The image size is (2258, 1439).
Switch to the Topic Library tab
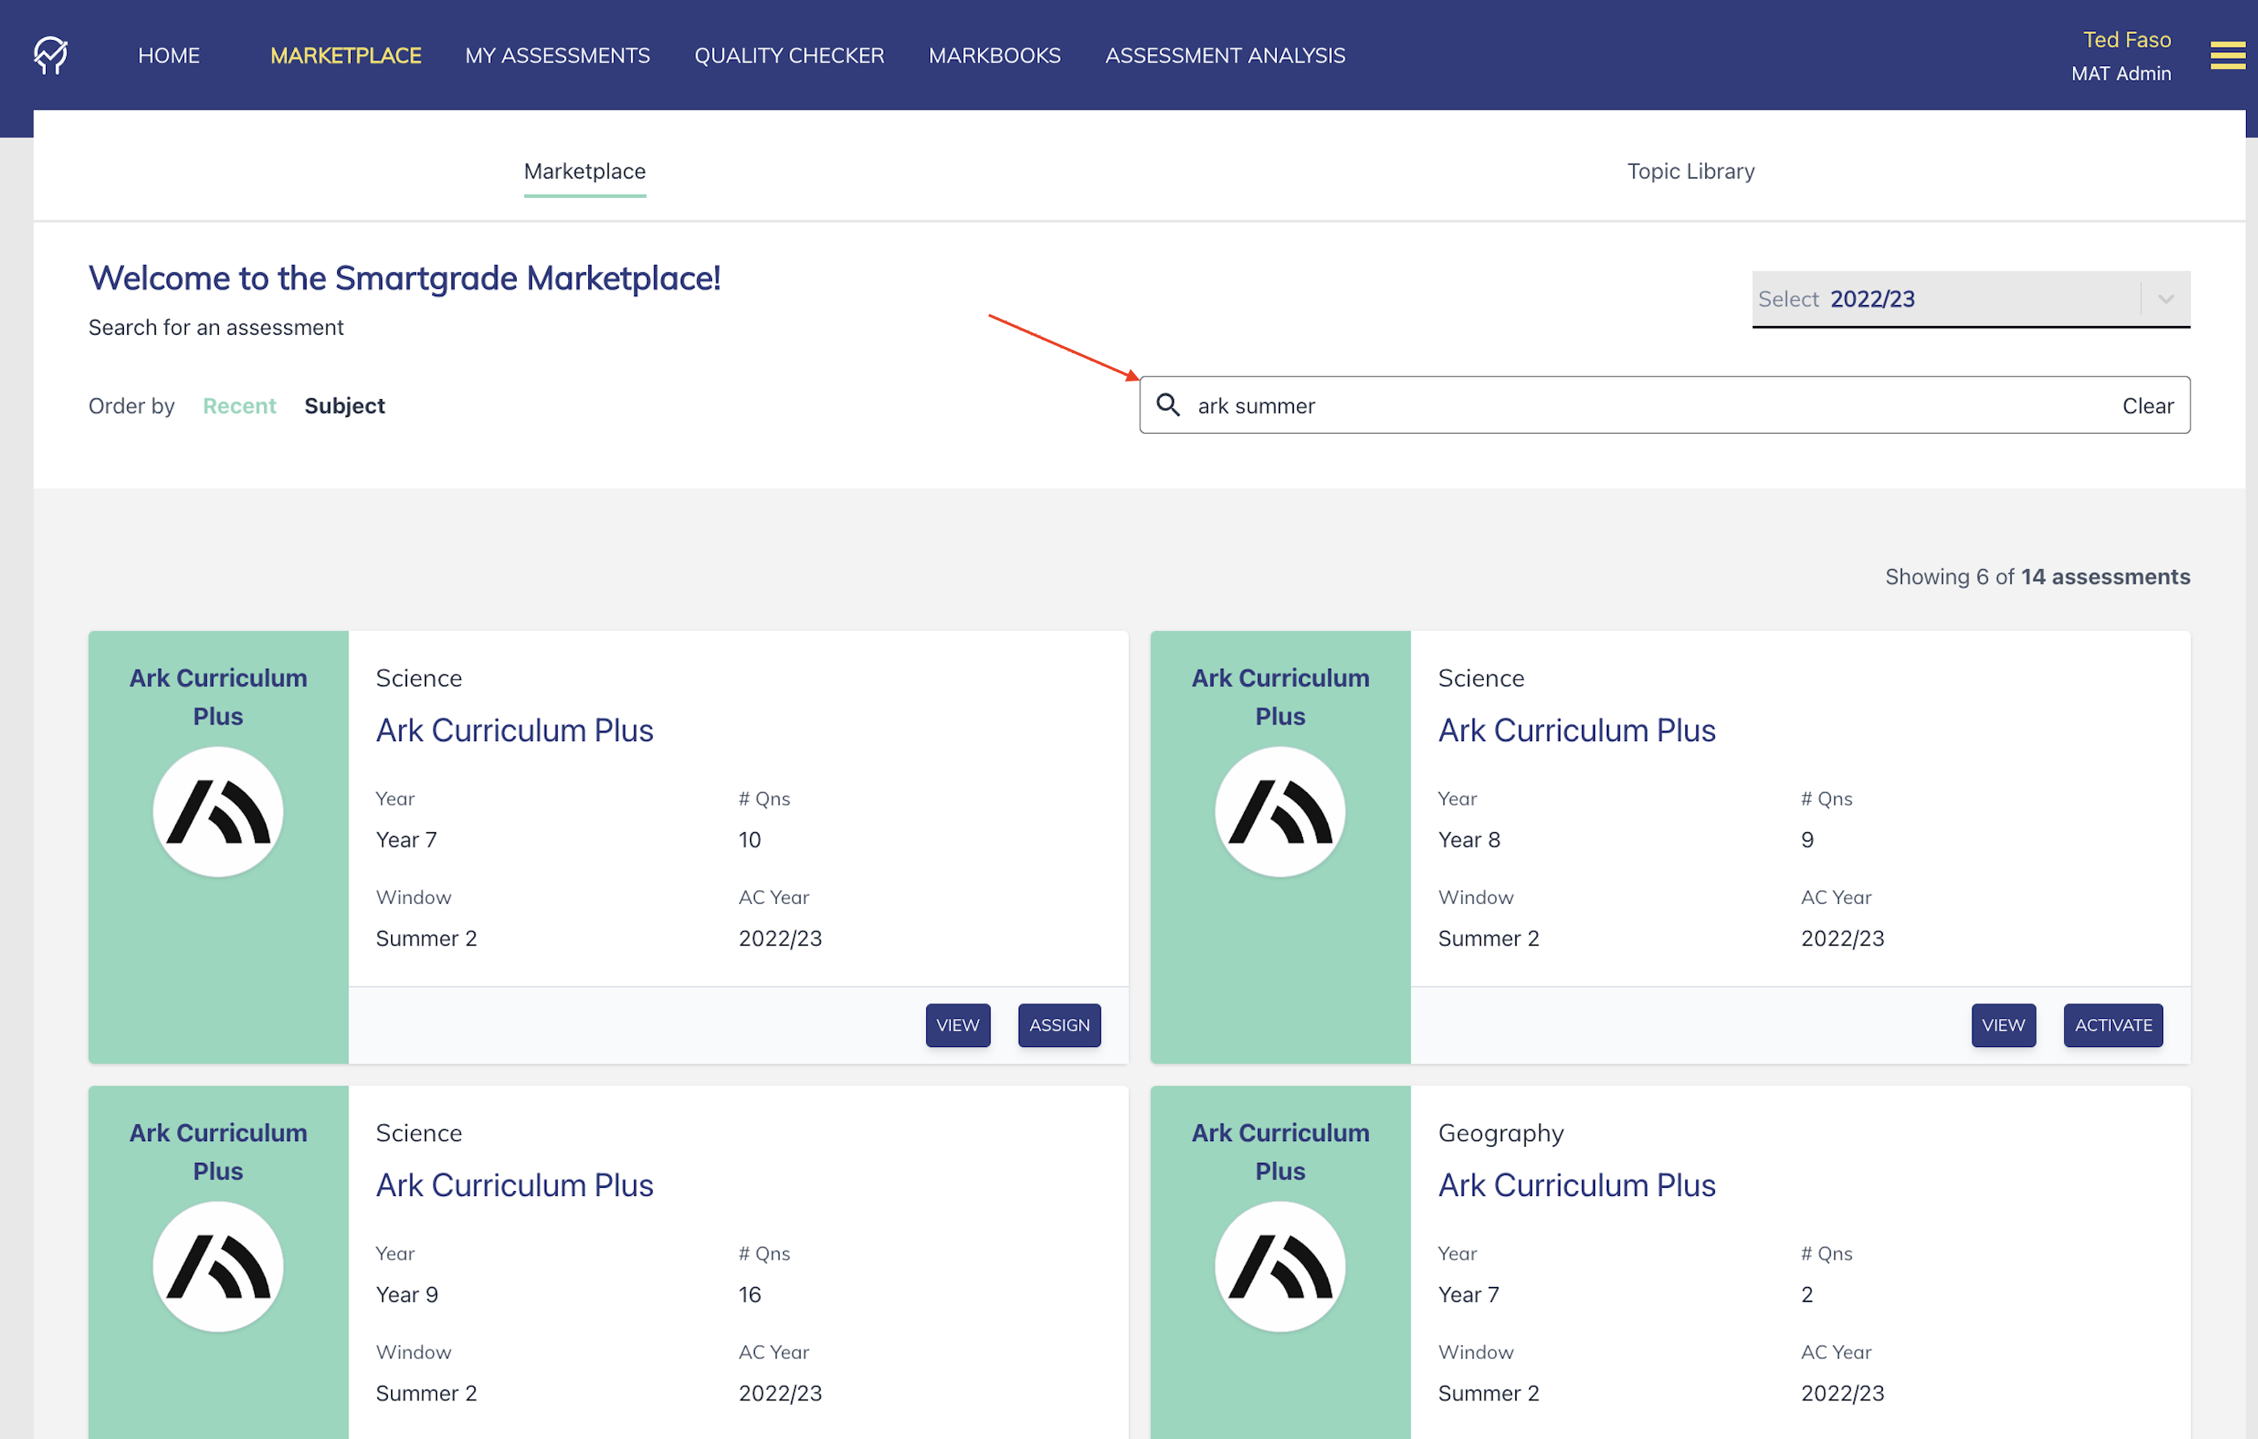coord(1691,171)
